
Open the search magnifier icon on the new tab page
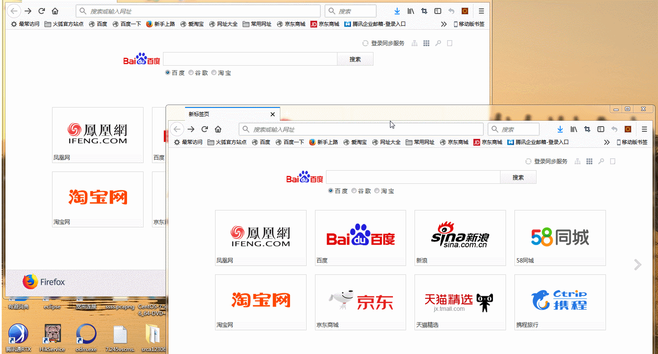[x=601, y=161]
